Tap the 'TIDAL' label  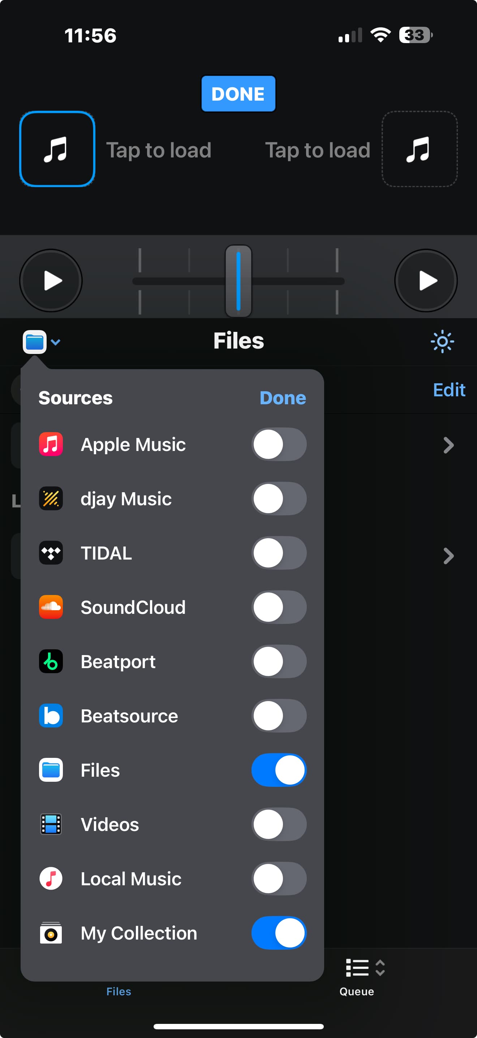(x=106, y=553)
